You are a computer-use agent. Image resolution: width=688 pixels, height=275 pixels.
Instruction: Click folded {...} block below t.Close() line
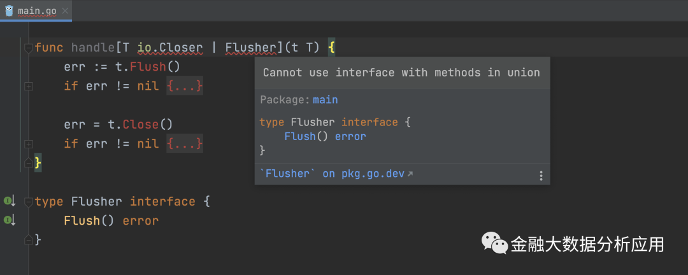[x=185, y=144]
